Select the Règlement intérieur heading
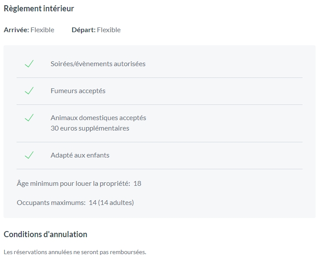 39,9
